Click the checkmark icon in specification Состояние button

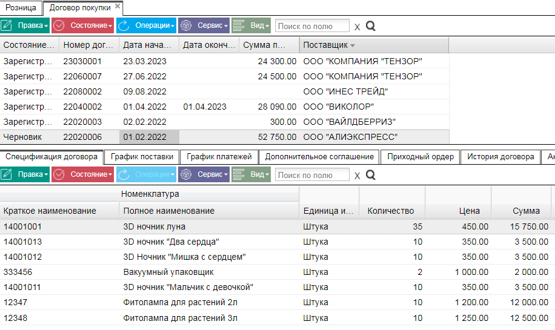(x=59, y=174)
